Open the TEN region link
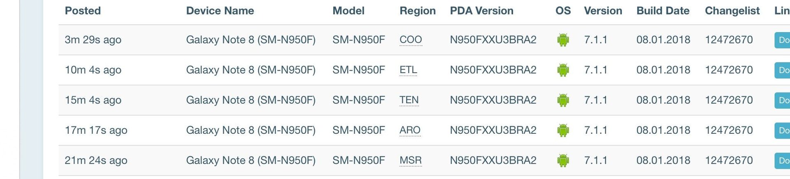The image size is (790, 179). coord(409,100)
